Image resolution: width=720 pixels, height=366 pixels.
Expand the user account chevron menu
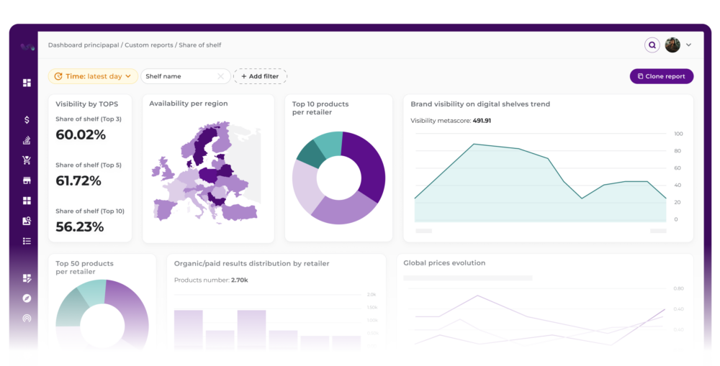pos(688,45)
